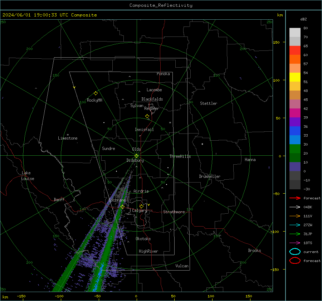Click the slate purple swatch between 10 and 0
Image resolution: width=322 pixels, height=301 pixels.
[295, 167]
